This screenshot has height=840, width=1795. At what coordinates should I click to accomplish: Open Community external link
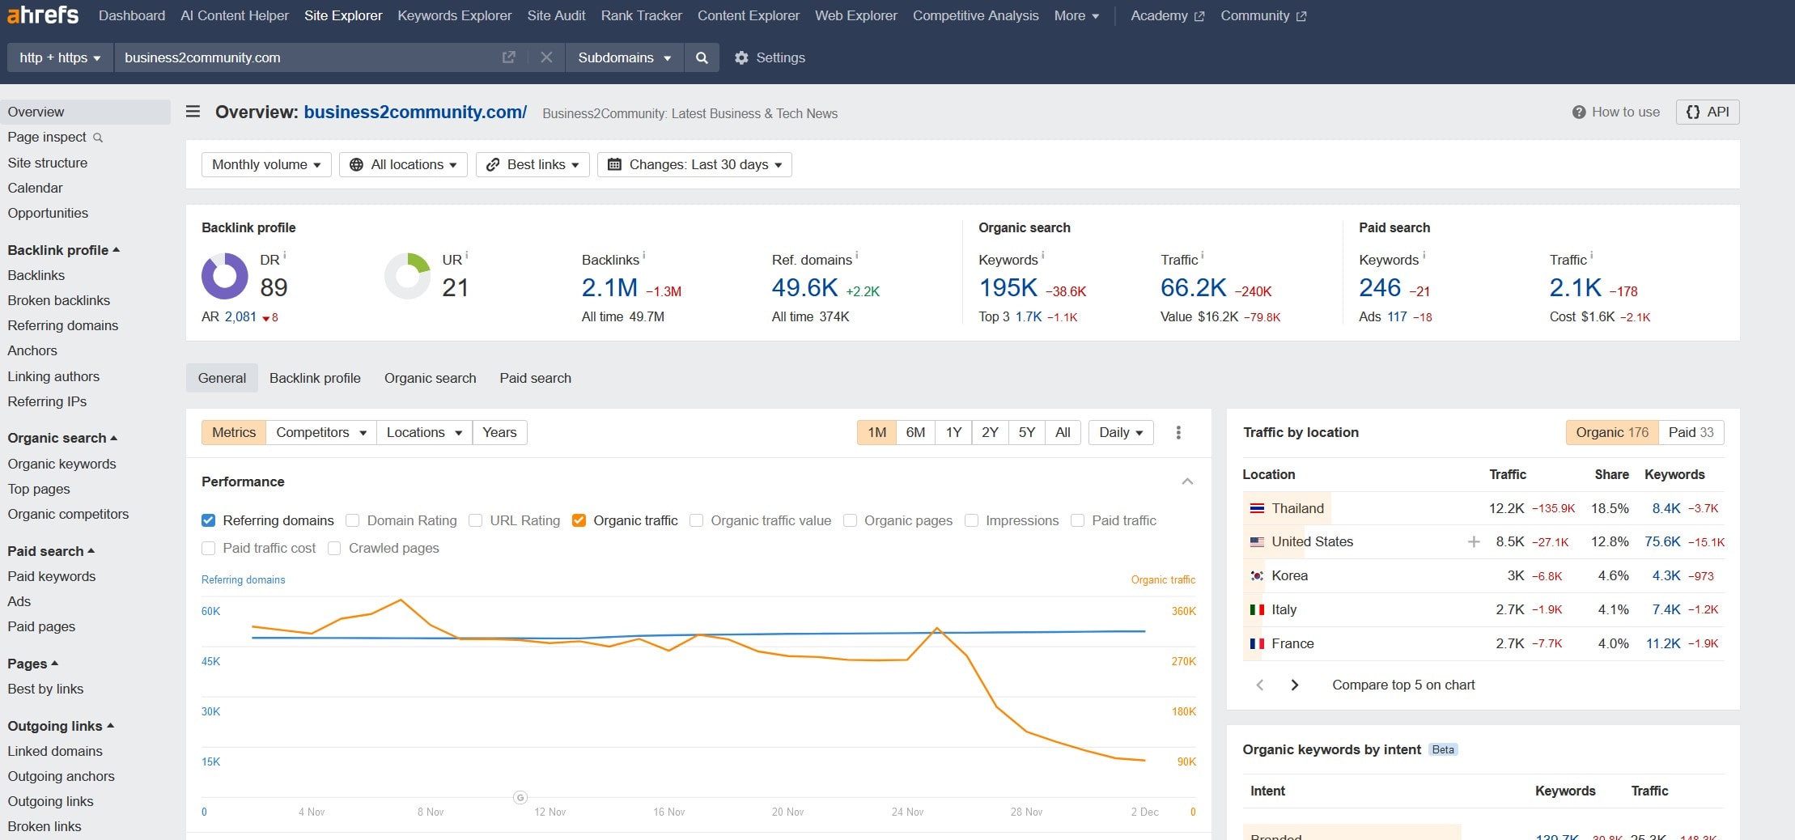point(1262,15)
